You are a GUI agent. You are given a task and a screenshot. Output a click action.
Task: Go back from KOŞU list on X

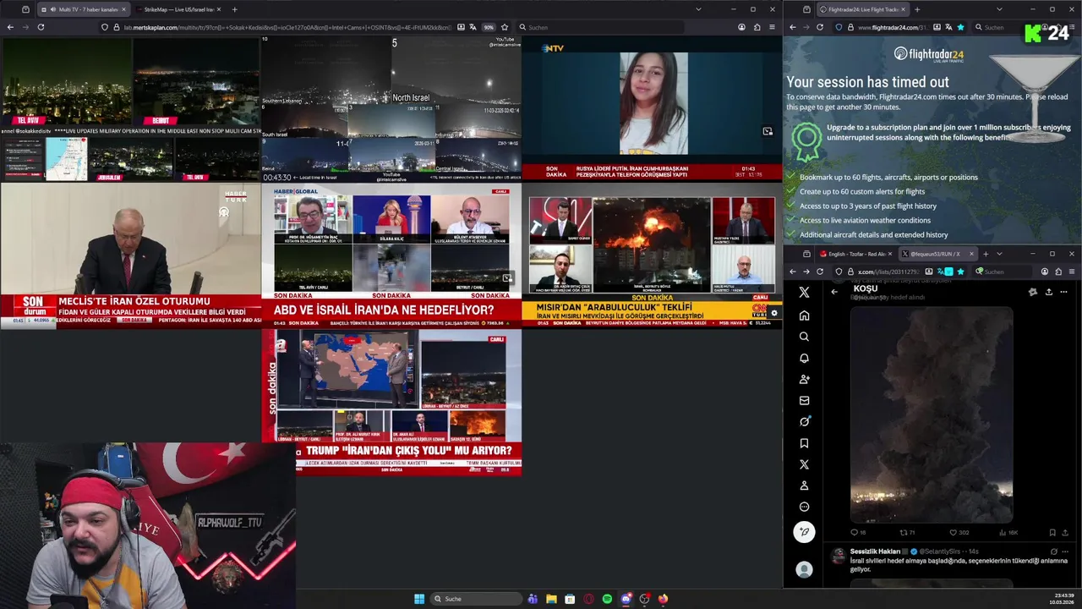click(x=834, y=292)
